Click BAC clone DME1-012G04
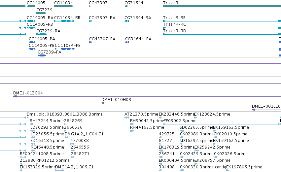The height and width of the screenshot is (172, 281). point(28,93)
